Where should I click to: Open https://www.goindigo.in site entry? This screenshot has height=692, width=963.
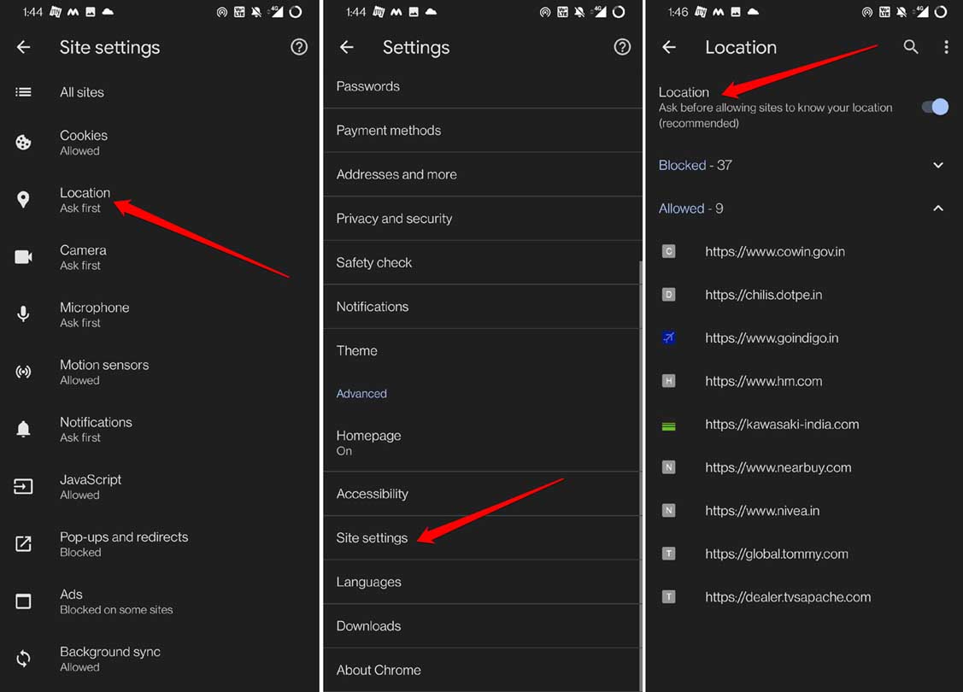pyautogui.click(x=804, y=337)
